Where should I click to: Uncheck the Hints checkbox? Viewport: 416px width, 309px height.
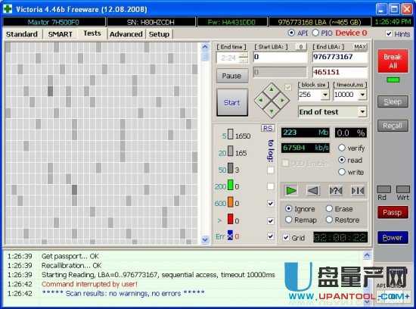[x=389, y=33]
